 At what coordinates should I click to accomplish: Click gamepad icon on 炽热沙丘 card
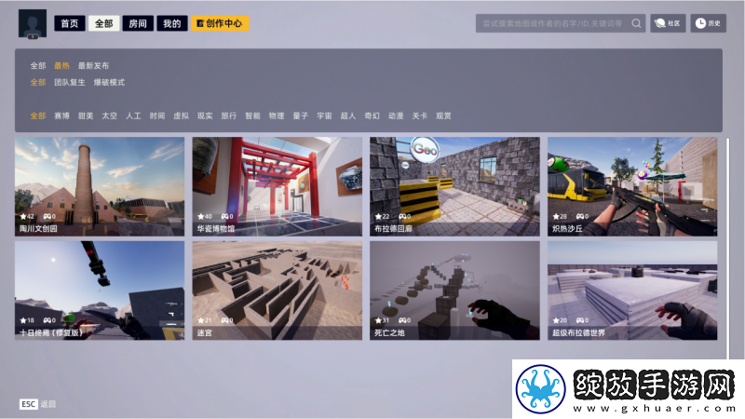coord(579,217)
